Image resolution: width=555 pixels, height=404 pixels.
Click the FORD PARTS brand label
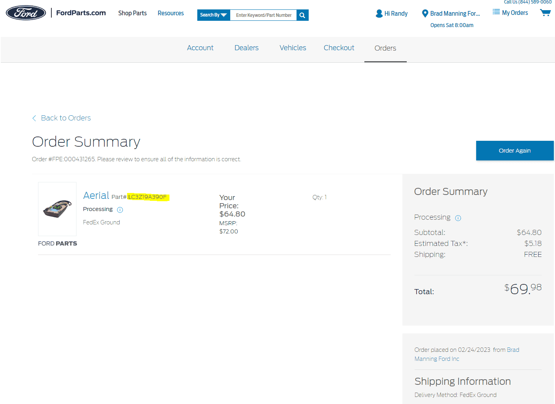(x=58, y=244)
